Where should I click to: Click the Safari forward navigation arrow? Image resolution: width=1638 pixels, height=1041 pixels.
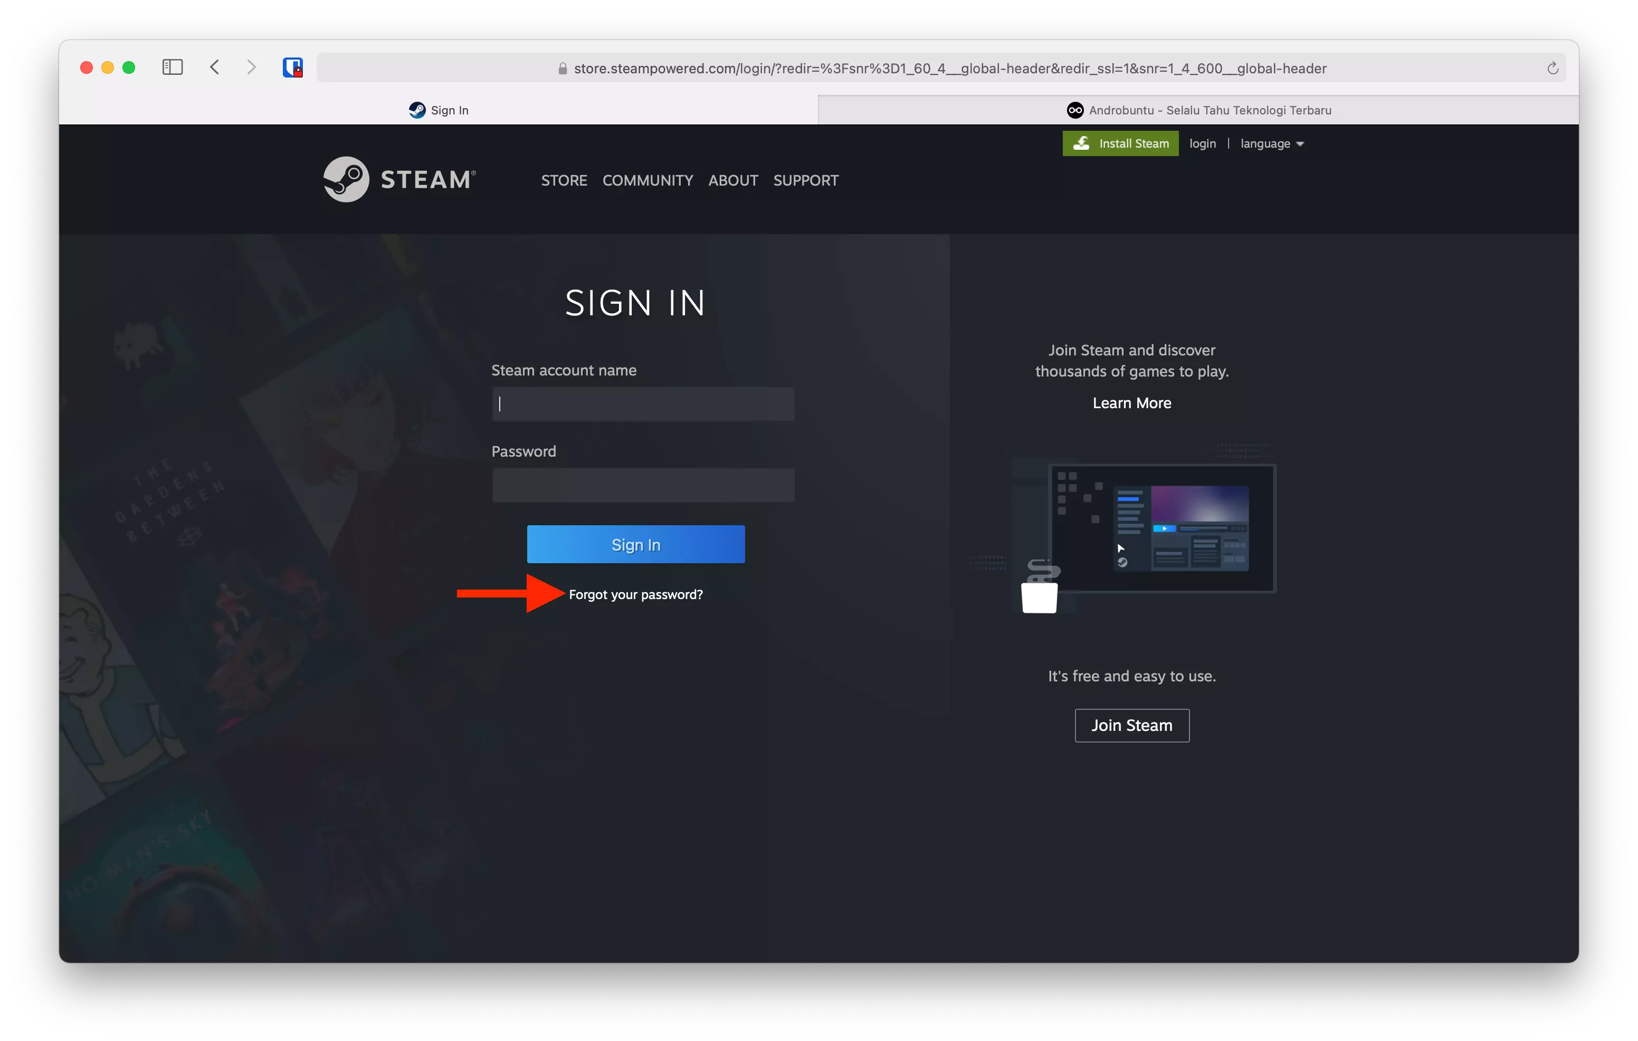pyautogui.click(x=251, y=68)
